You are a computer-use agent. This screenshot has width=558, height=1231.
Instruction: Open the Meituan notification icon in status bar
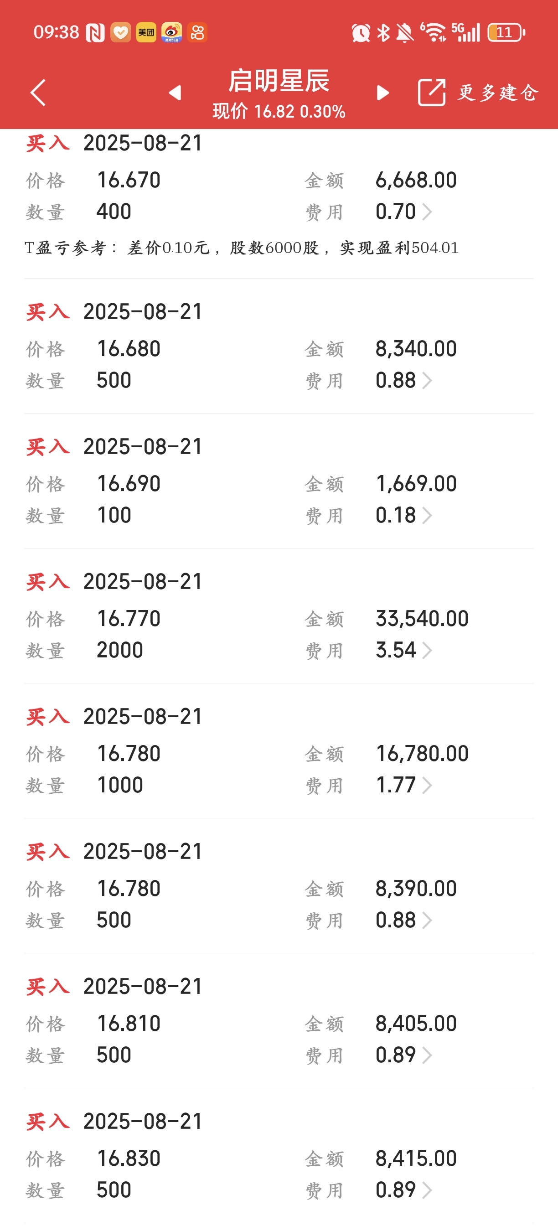(146, 32)
